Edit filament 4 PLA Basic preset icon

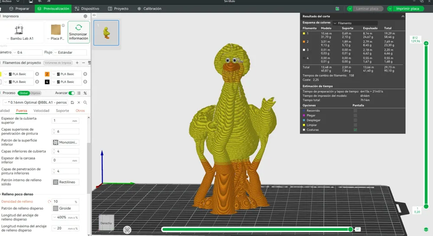pos(85,82)
